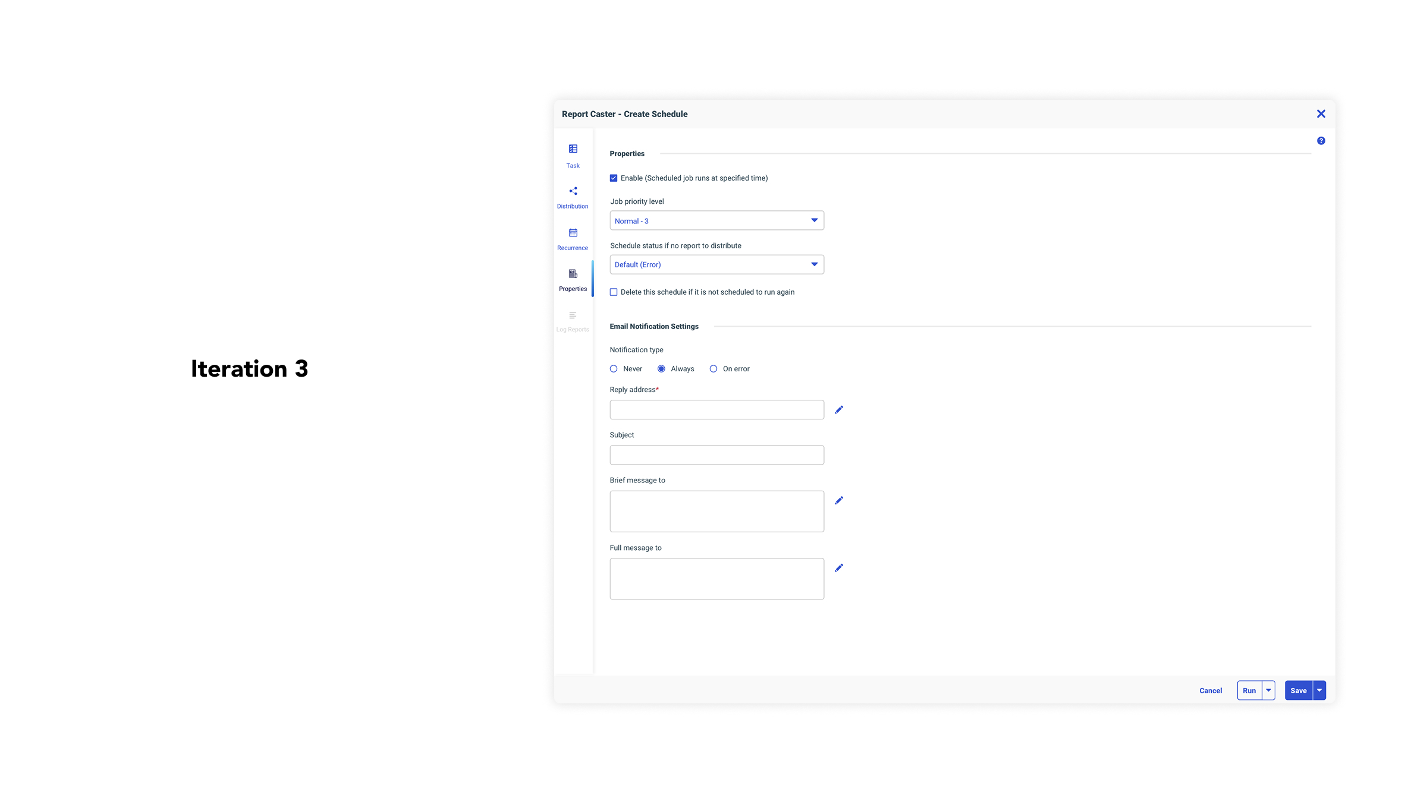This screenshot has height=802, width=1427.
Task: Click pencil icon beside Full message to
Action: [838, 568]
